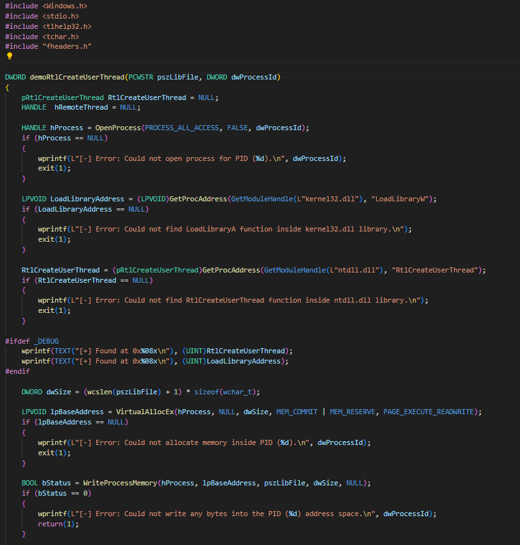Screen dimensions: 520x545
Task: Click '(UINT)LoadLibraryAddress' in debug wprintf
Action: (233, 361)
